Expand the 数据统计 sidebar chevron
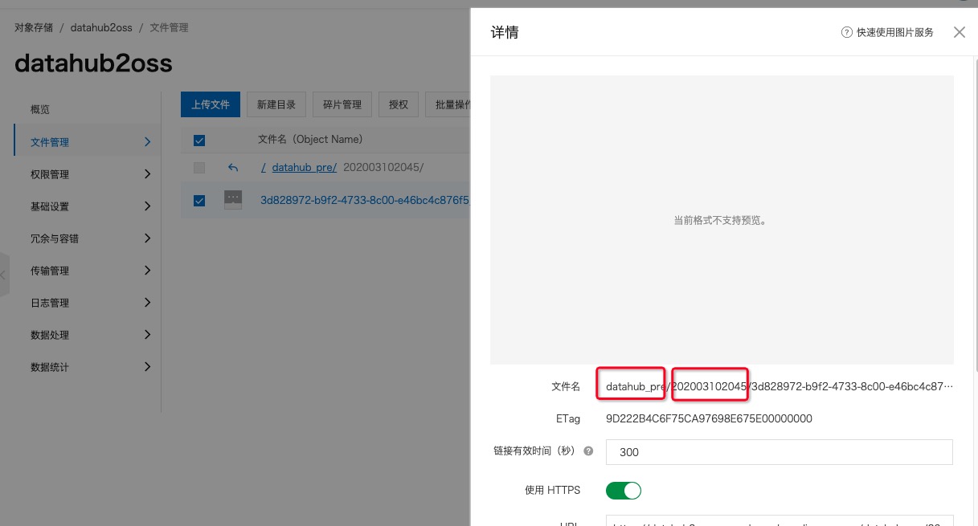 pos(147,367)
